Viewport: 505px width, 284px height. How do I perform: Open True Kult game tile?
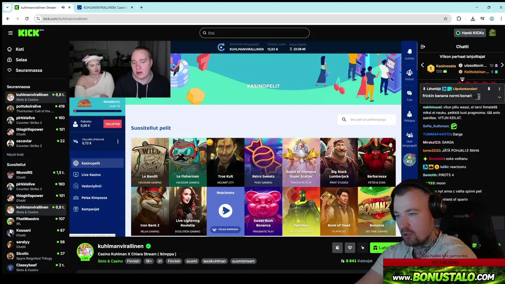point(226,162)
